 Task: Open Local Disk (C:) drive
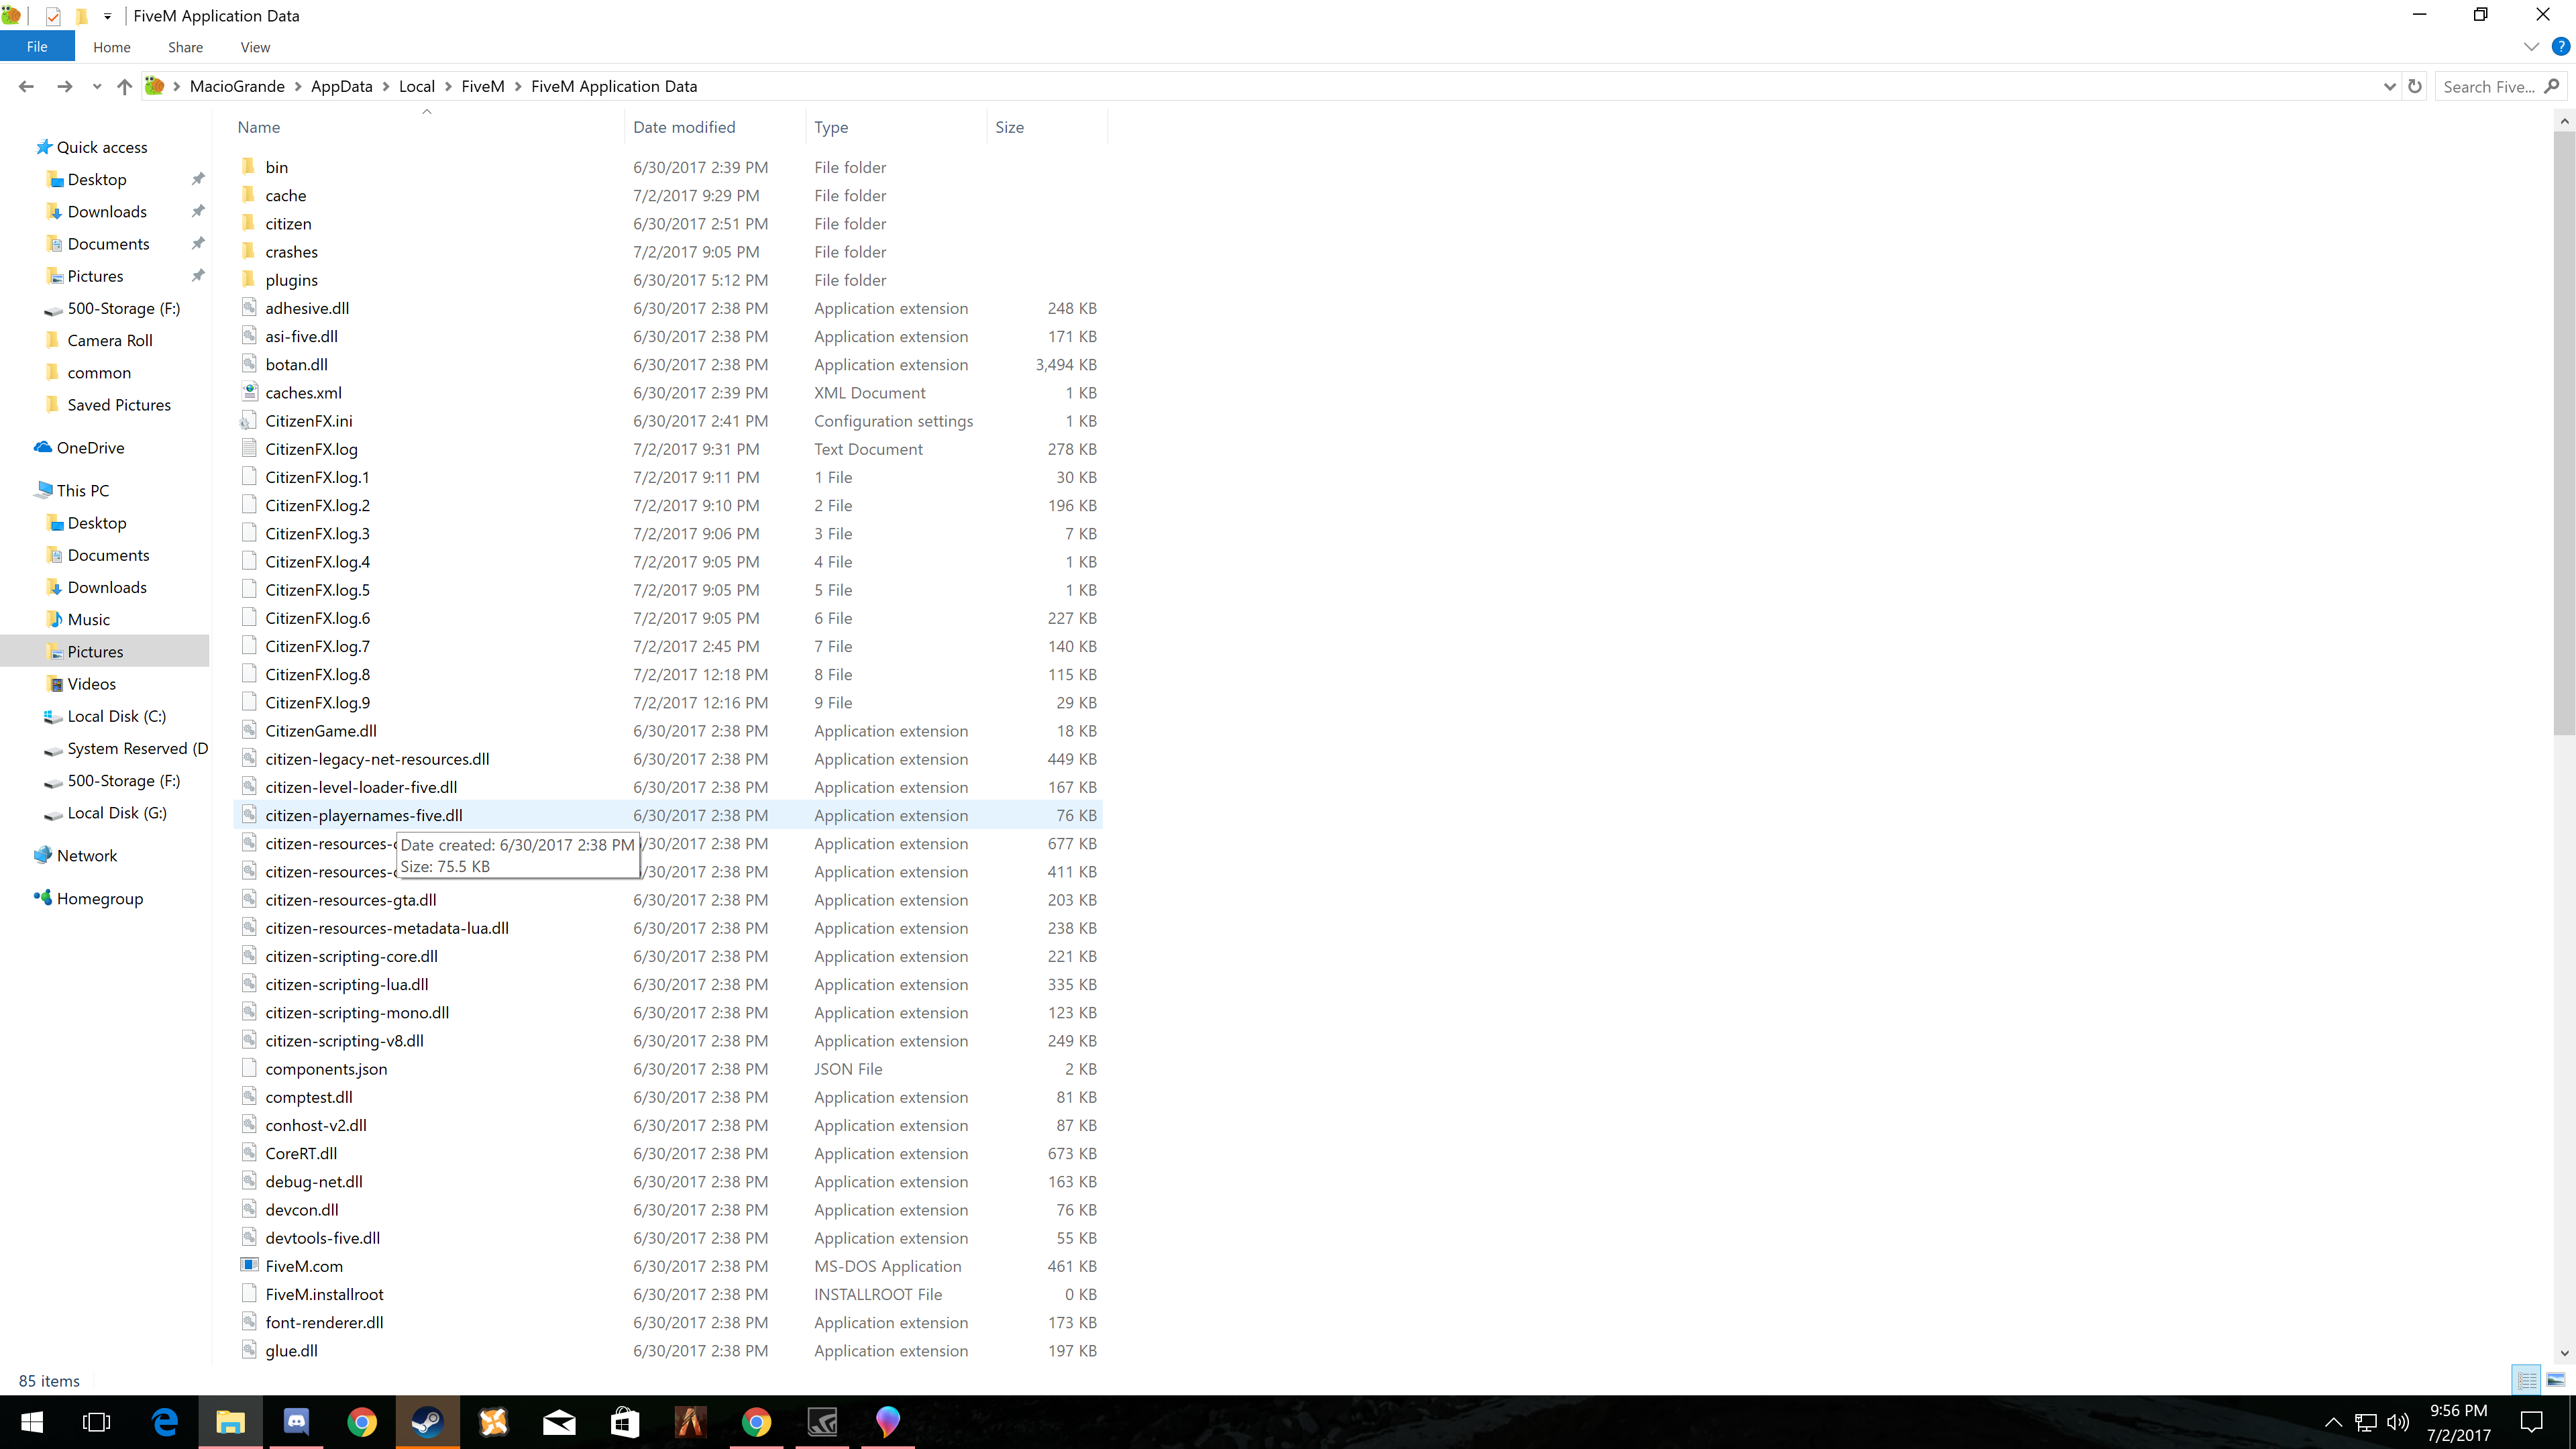coord(116,717)
